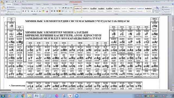Apply Строгий style from gallery

[x=148, y=10]
